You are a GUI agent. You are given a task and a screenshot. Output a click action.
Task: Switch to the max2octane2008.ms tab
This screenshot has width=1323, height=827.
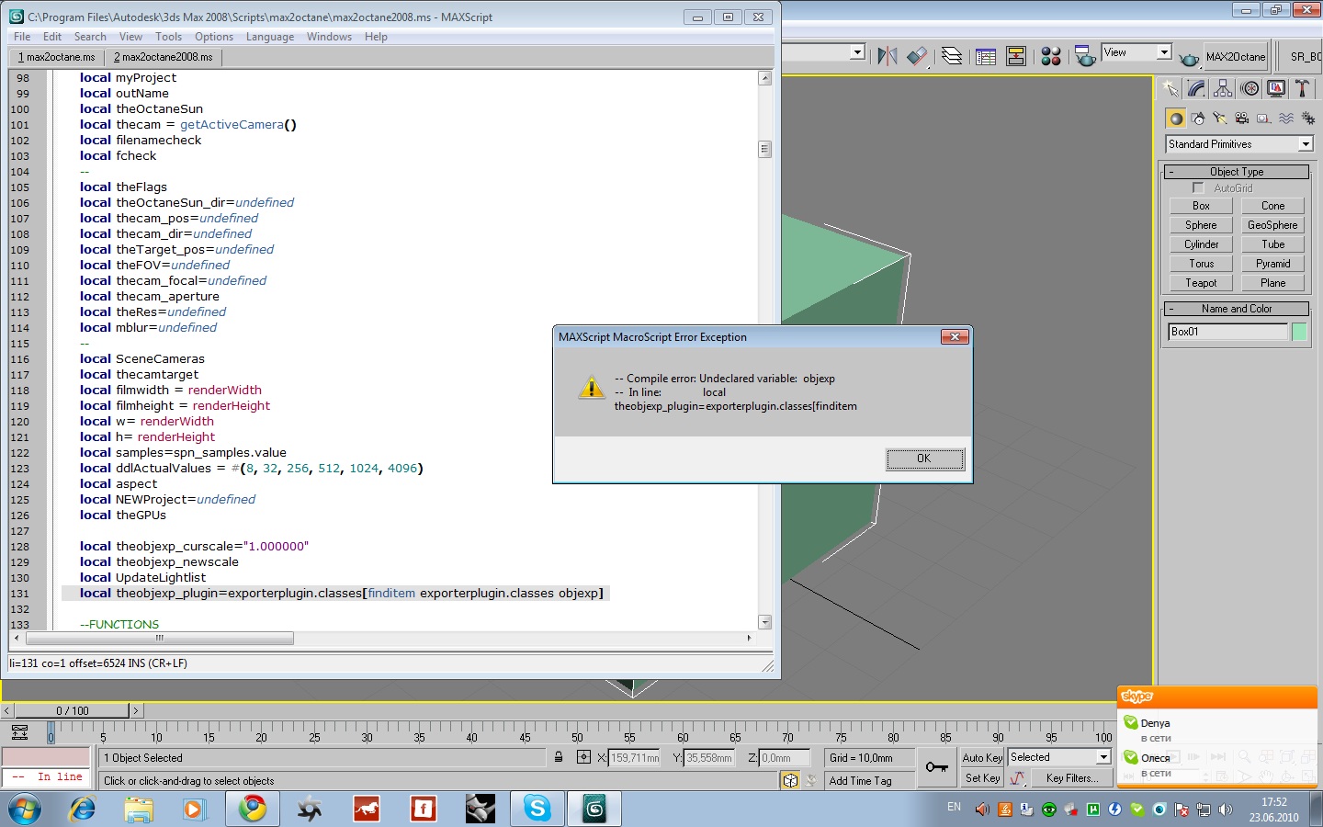click(163, 57)
